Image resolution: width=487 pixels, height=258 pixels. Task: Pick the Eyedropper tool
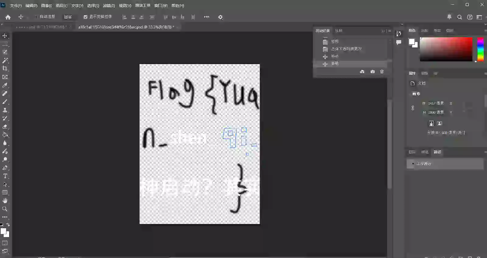pyautogui.click(x=5, y=85)
